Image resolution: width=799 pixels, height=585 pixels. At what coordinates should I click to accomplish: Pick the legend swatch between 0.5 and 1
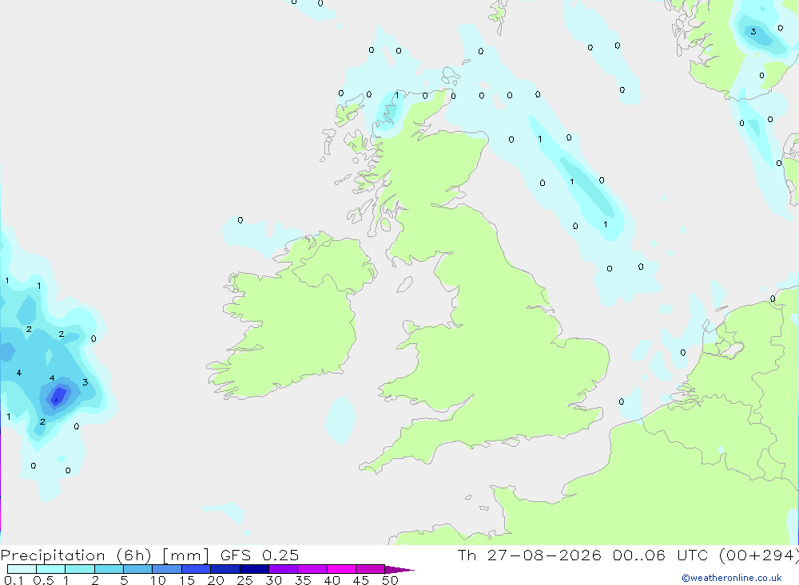point(51,569)
